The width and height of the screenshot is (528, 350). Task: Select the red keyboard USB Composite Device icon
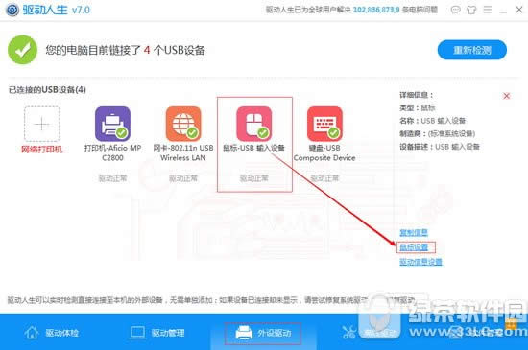tap(324, 124)
